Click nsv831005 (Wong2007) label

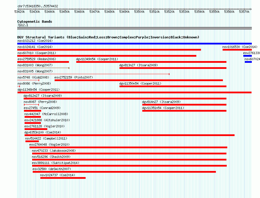point(35,71)
